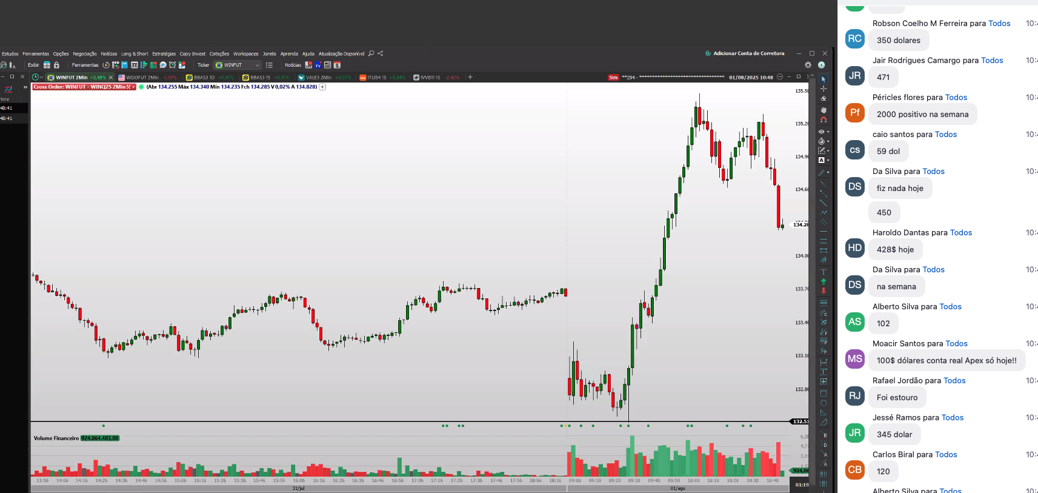Click Todos link next to Robson Coelho
The width and height of the screenshot is (1038, 493).
(x=999, y=24)
